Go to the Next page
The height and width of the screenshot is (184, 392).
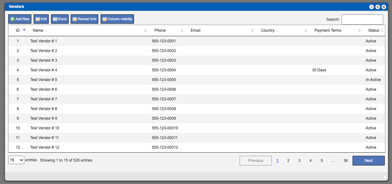[368, 160]
